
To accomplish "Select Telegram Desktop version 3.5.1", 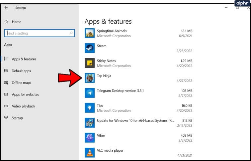I will click(x=121, y=90).
